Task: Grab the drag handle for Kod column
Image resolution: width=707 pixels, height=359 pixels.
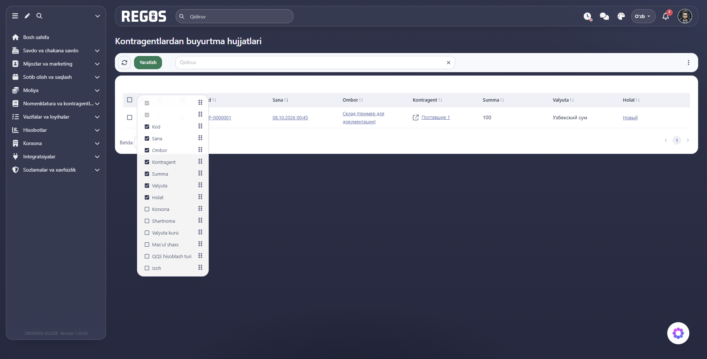Action: tap(200, 126)
